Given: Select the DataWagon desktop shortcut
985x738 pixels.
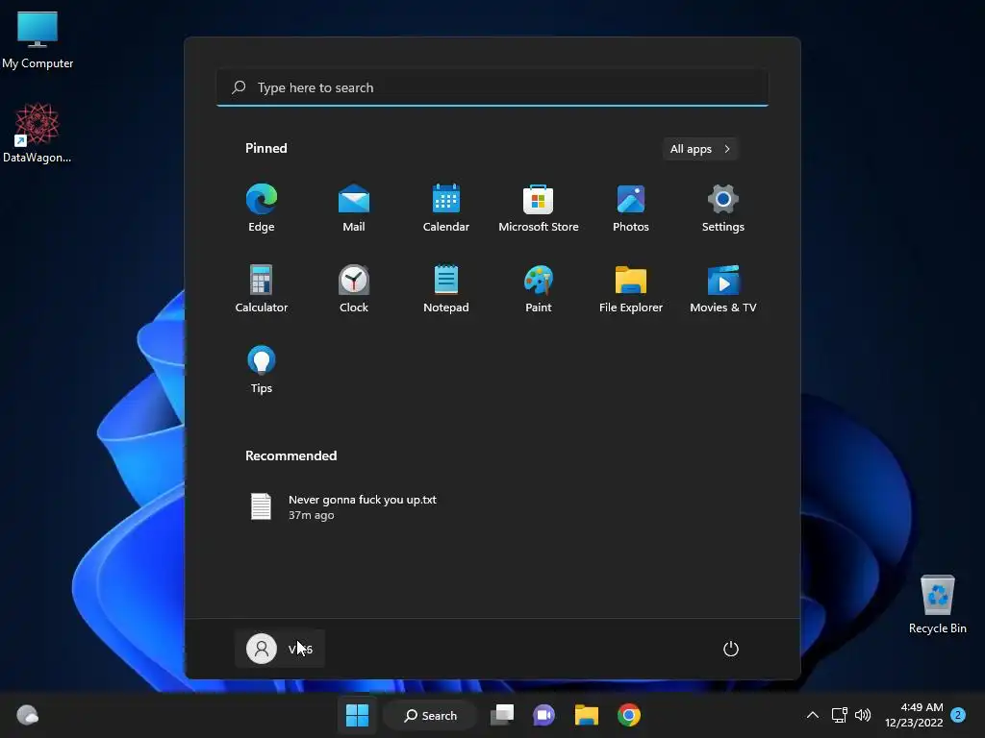Looking at the screenshot, I should (x=38, y=133).
